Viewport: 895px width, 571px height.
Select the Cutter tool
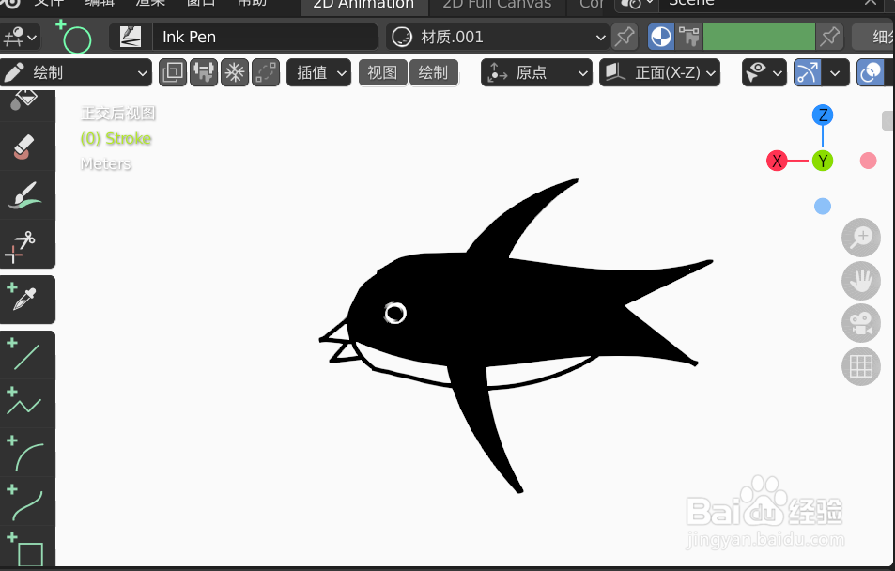pos(26,244)
